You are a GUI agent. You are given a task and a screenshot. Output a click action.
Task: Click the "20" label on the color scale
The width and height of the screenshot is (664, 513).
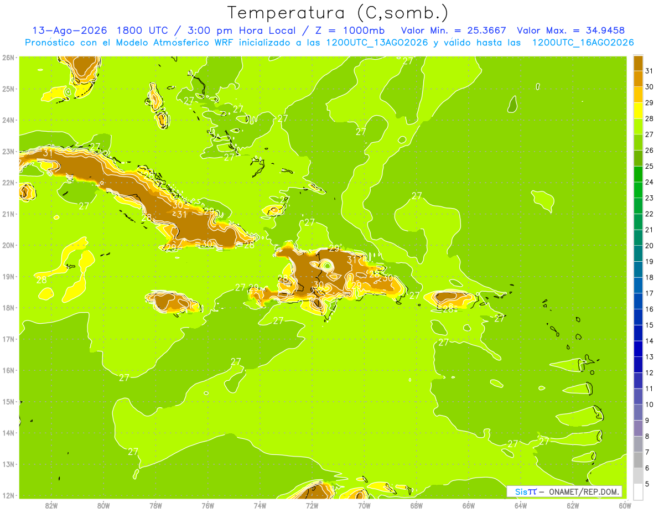point(650,246)
